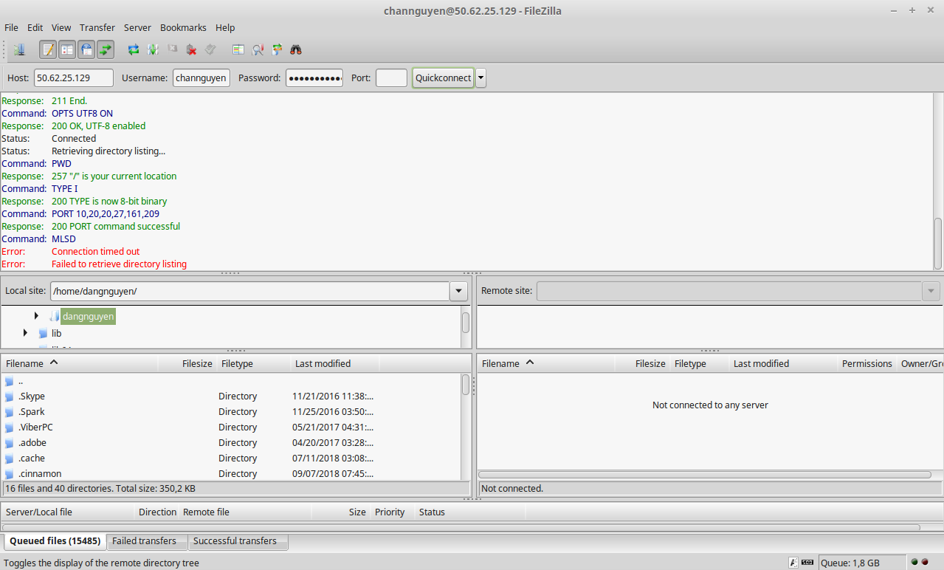Click local Last modified column header
Image resolution: width=944 pixels, height=570 pixels.
(335, 363)
